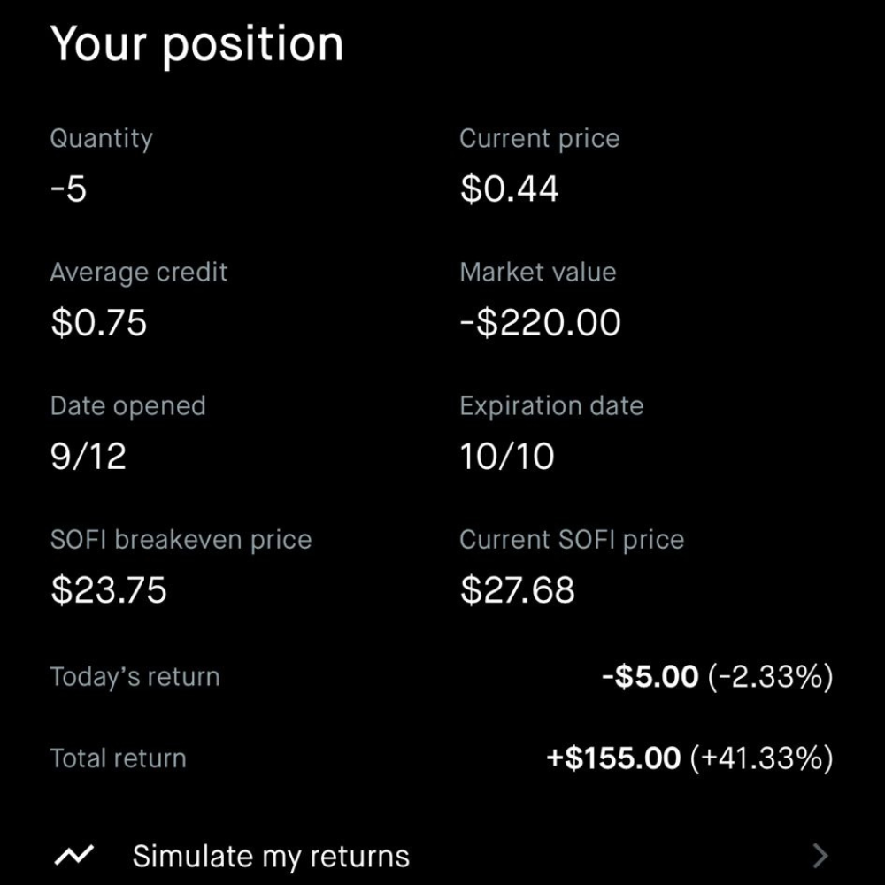Image resolution: width=885 pixels, height=885 pixels.
Task: Click the Simulate my returns chart icon
Action: click(x=75, y=856)
